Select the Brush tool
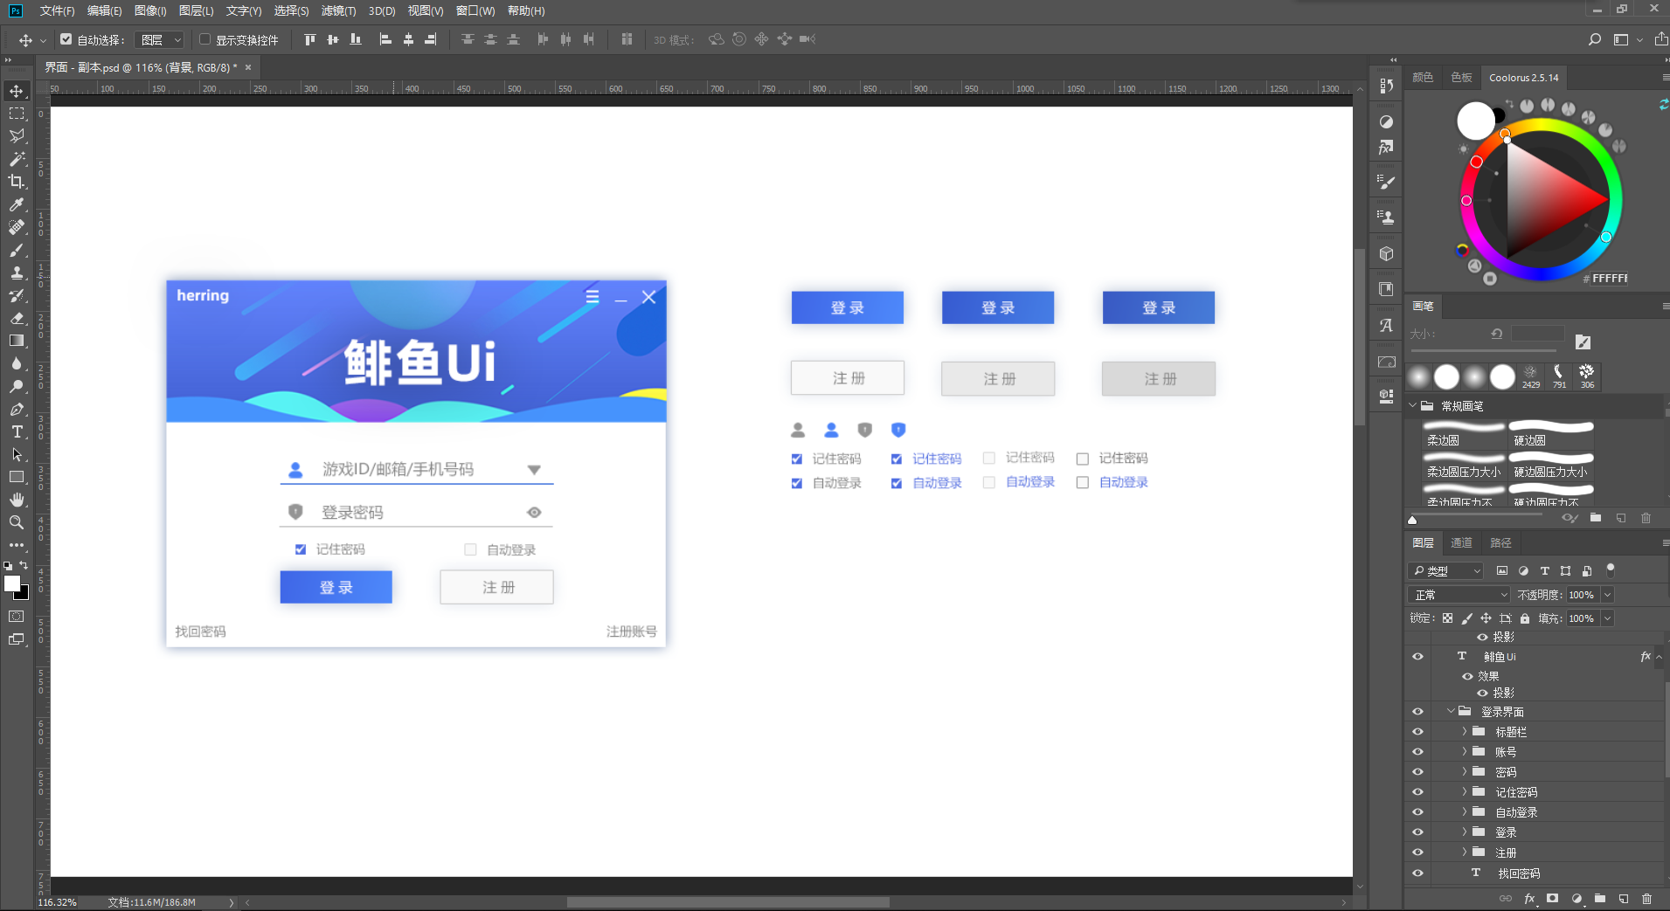The image size is (1670, 911). (x=17, y=250)
